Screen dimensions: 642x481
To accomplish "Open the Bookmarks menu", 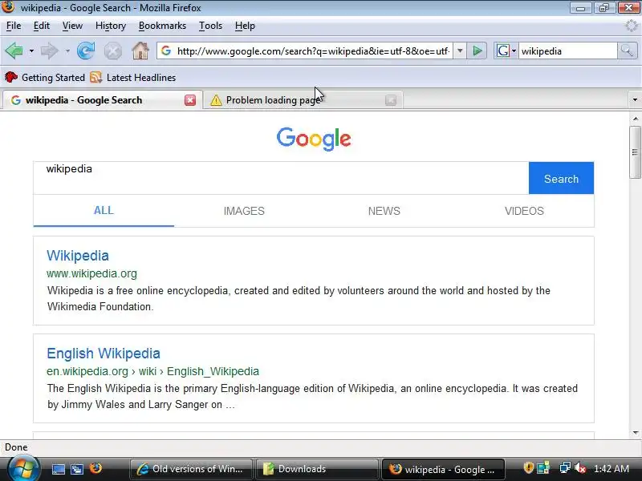I will [x=162, y=26].
